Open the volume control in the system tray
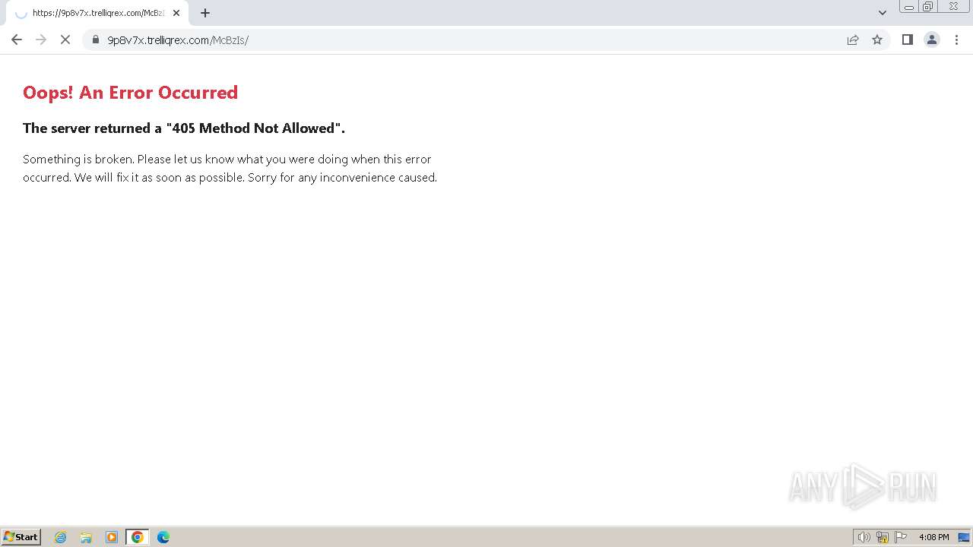The height and width of the screenshot is (547, 973). click(x=864, y=537)
